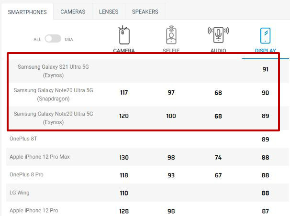Open the OnePlus 8 Pro entry
Screen dimensions: 290x216
[26, 174]
